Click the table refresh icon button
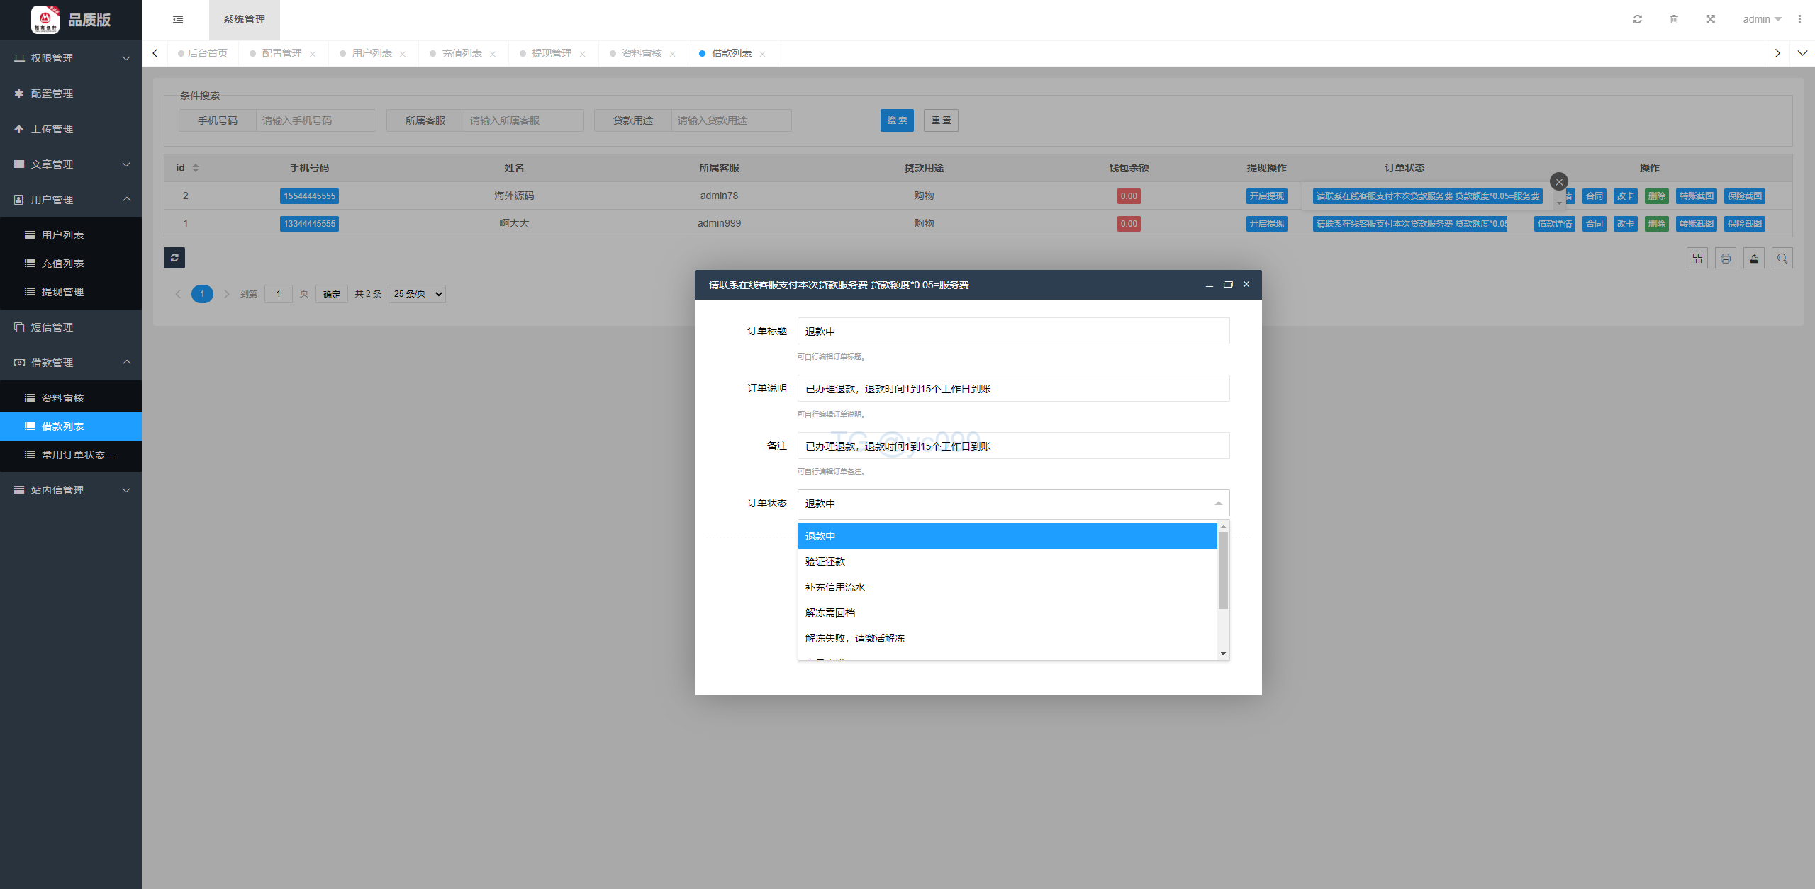This screenshot has height=889, width=1815. (x=174, y=258)
